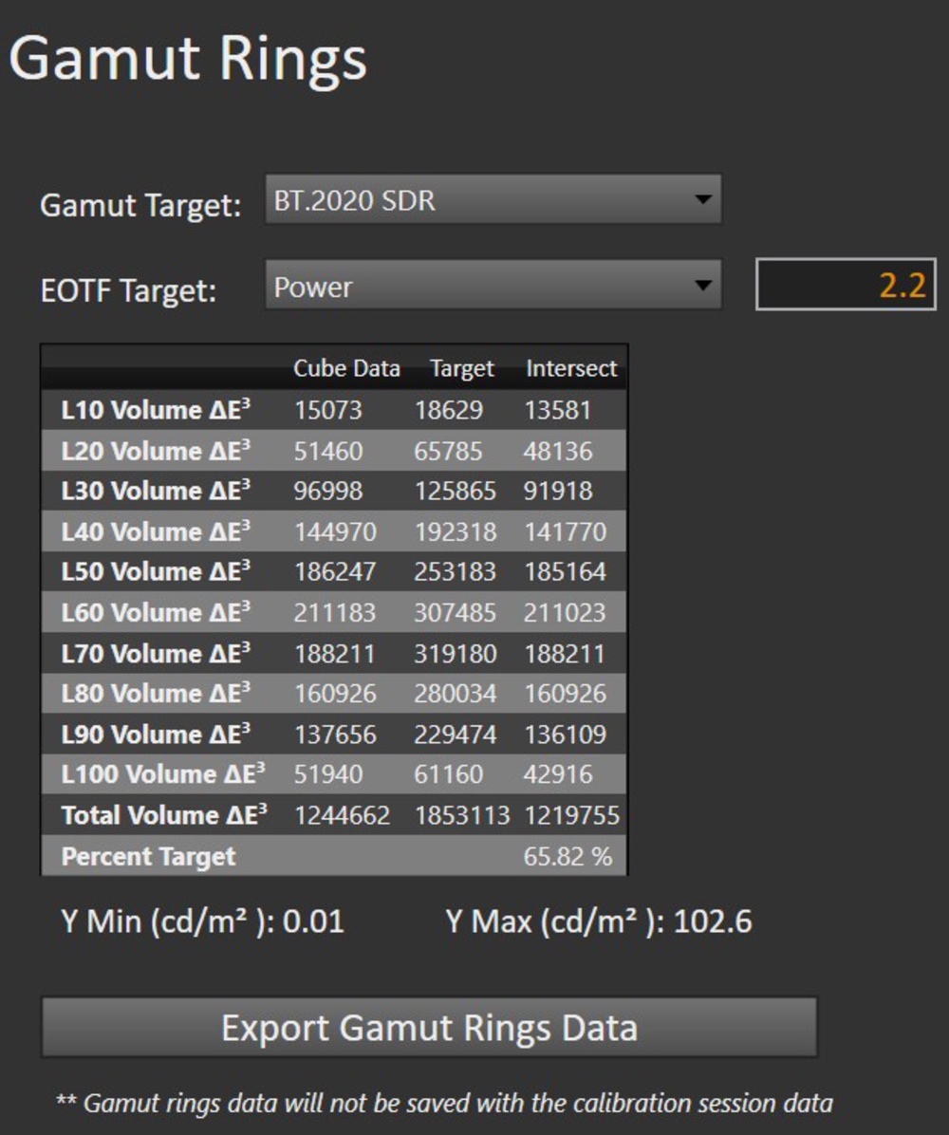Select the L50 Volume ΔE³ row label
Viewport: 949px width, 1135px height.
point(156,572)
